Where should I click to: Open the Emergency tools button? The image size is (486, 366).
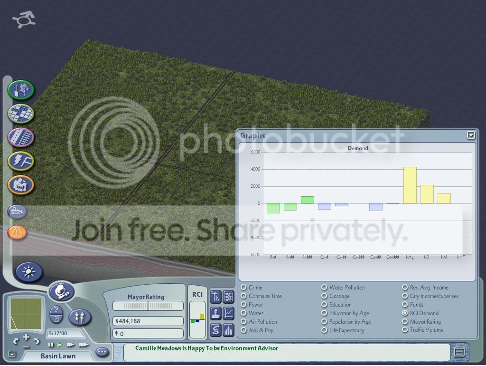pos(17,232)
